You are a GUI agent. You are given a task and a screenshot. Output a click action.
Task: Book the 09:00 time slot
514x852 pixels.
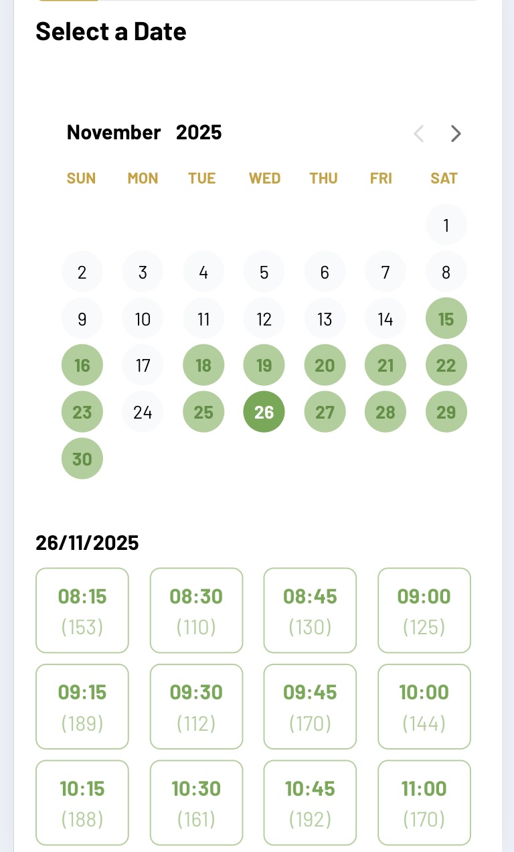[424, 610]
